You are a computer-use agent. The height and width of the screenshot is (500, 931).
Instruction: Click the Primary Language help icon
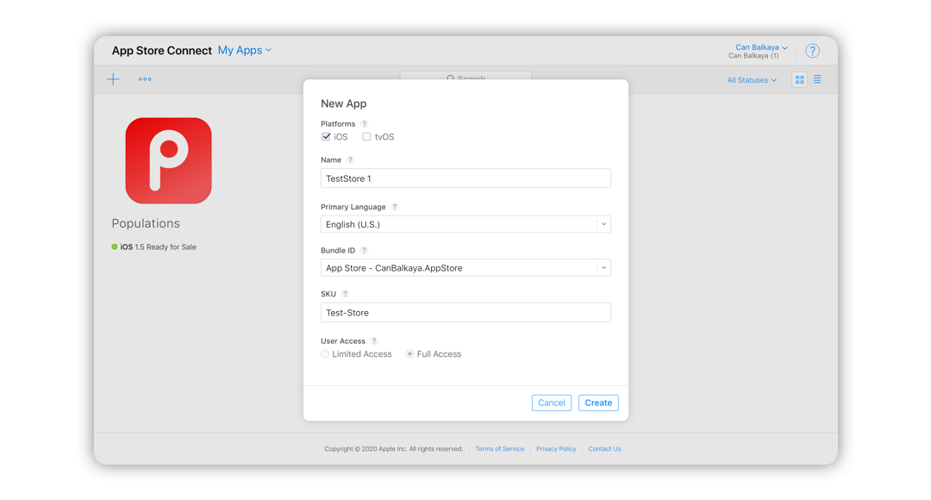pos(395,207)
